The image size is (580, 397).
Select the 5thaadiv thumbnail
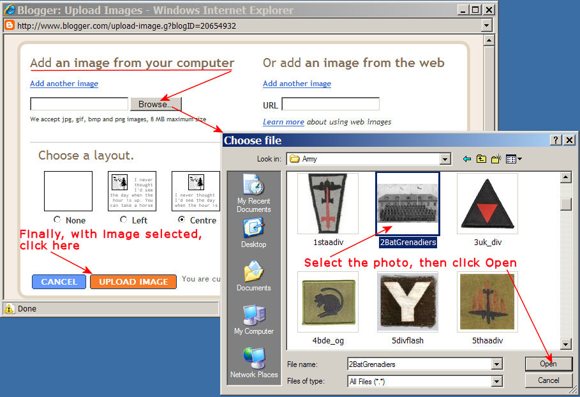[x=487, y=302]
